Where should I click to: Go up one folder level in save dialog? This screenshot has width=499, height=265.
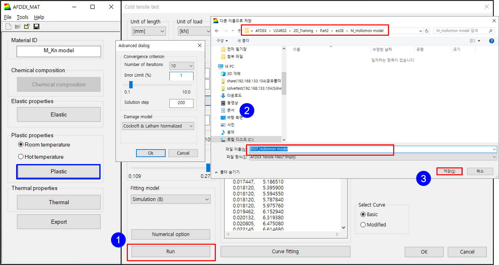239,31
